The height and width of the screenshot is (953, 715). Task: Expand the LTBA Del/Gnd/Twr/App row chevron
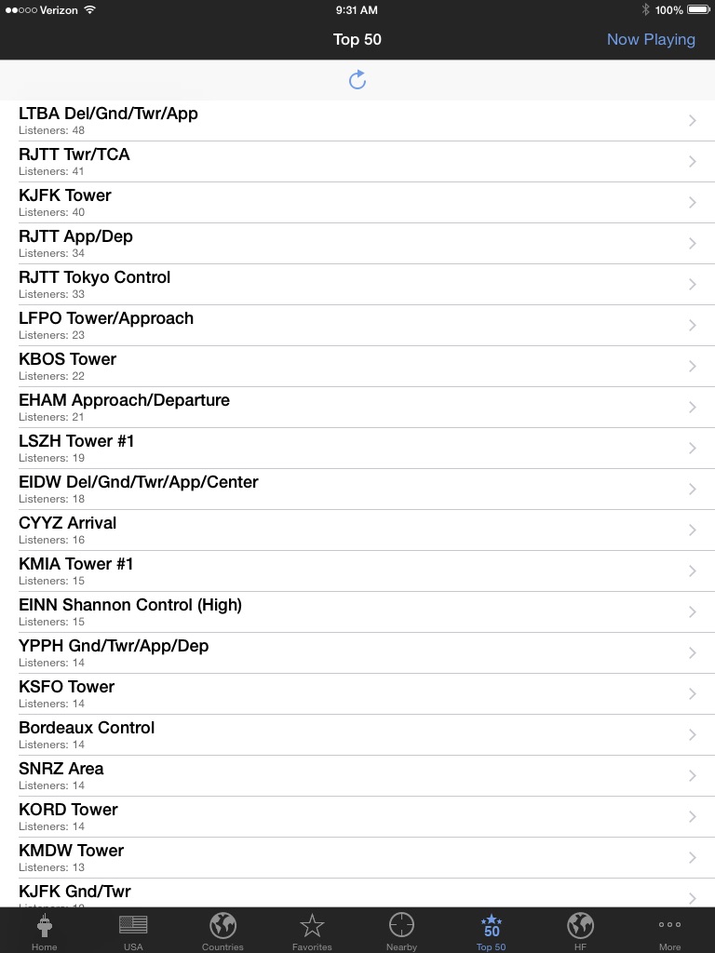[692, 120]
